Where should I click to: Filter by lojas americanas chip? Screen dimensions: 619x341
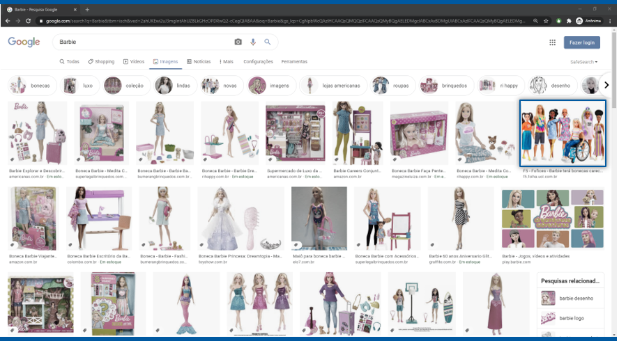333,86
